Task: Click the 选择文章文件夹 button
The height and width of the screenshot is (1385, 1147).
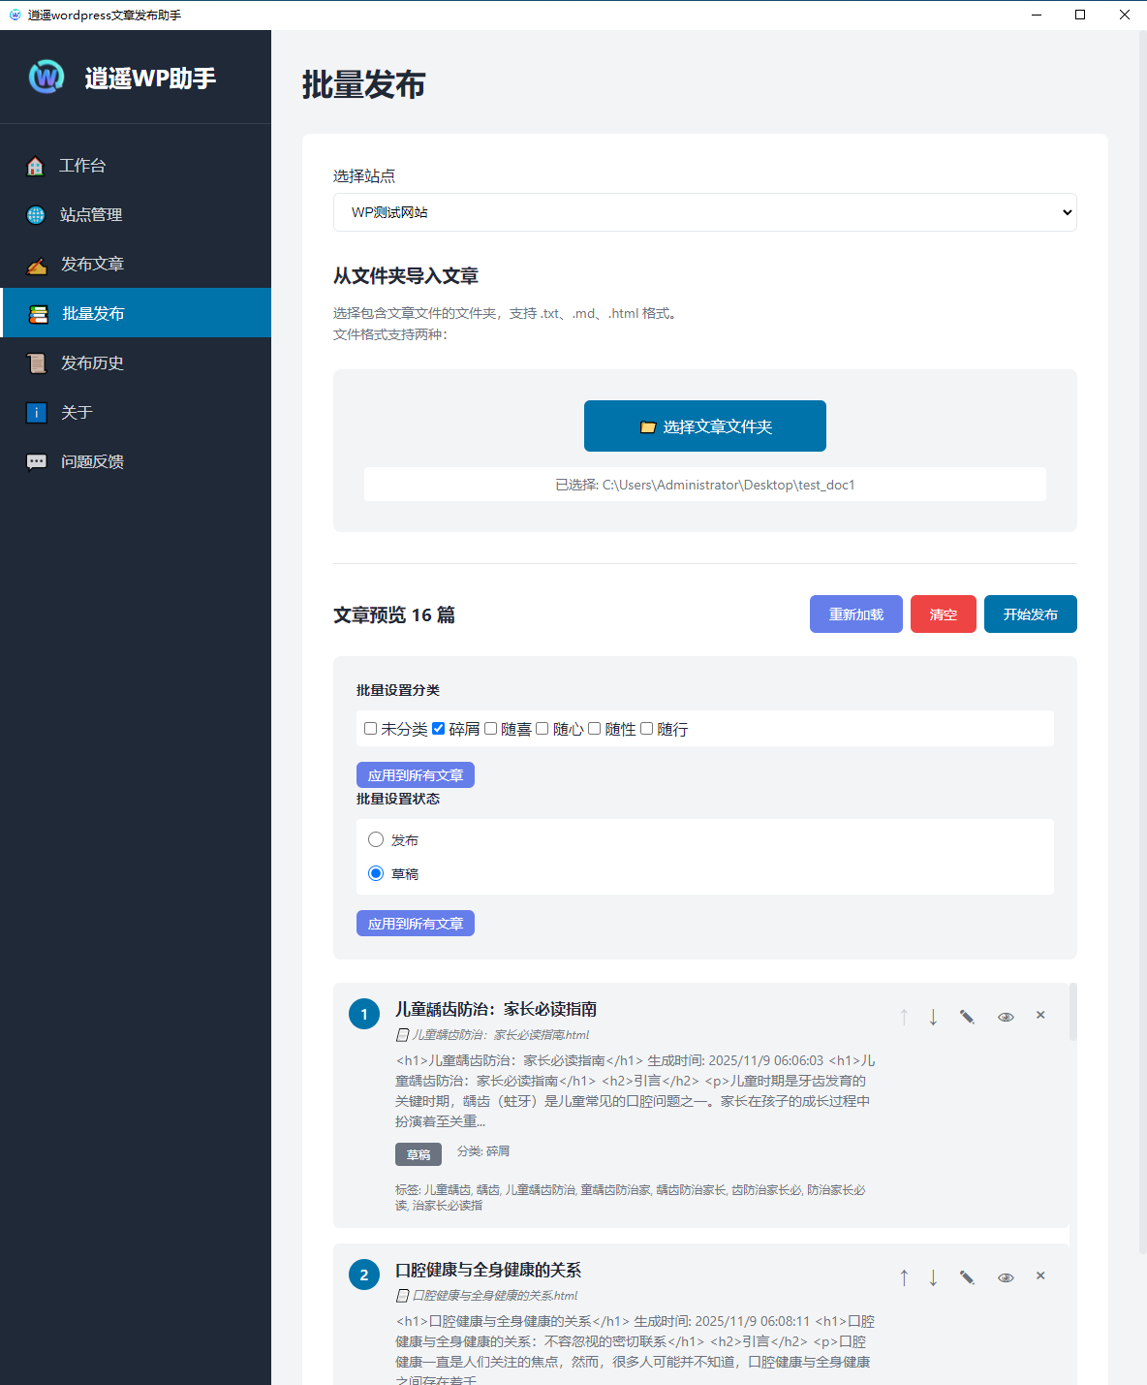Action: coord(704,426)
